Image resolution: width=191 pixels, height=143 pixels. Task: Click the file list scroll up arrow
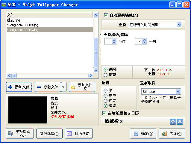click(95, 15)
